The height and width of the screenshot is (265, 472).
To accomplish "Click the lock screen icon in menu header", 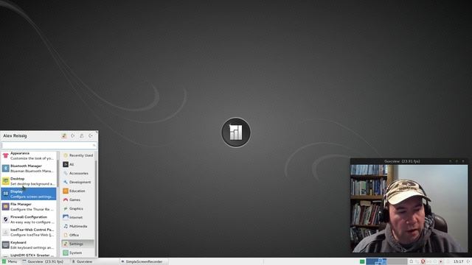I will 73,135.
